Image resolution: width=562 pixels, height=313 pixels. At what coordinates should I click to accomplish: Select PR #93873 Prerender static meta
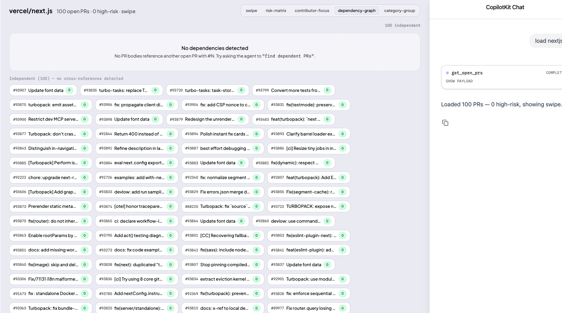pyautogui.click(x=51, y=206)
